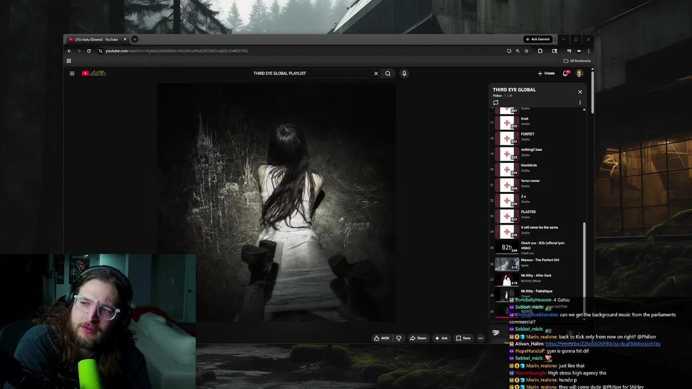Open the All Bookmarks folder
Screen dimensions: 692x389
(577, 61)
